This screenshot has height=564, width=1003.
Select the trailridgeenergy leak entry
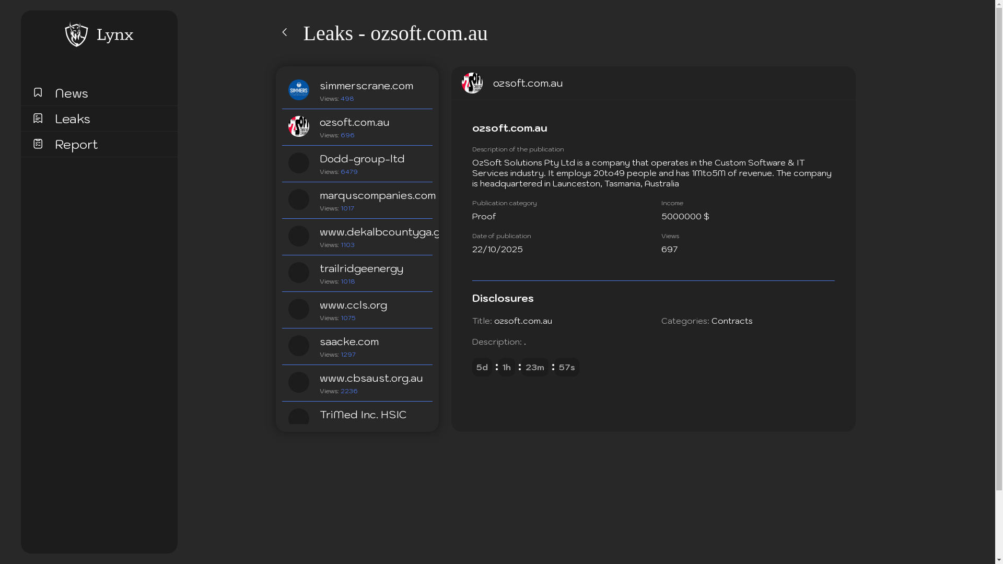pos(361,268)
